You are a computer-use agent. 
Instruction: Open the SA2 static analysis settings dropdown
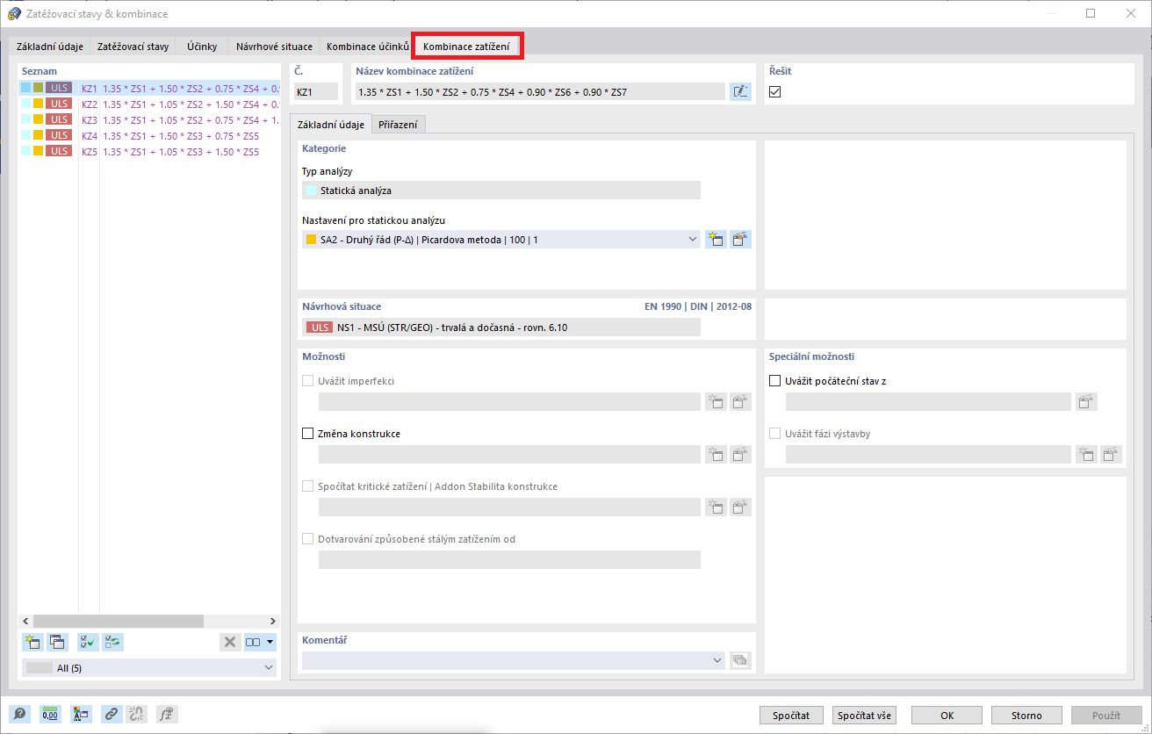(693, 238)
